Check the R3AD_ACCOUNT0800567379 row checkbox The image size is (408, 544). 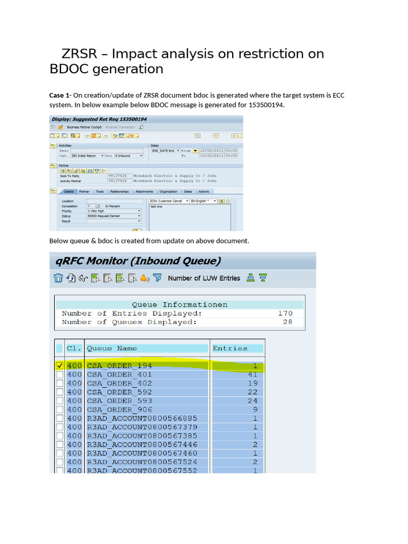tap(59, 427)
